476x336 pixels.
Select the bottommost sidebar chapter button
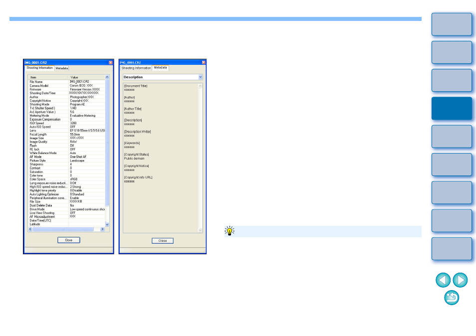point(452,249)
